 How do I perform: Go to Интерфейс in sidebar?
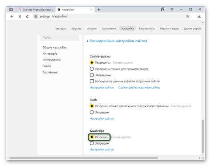point(50,54)
